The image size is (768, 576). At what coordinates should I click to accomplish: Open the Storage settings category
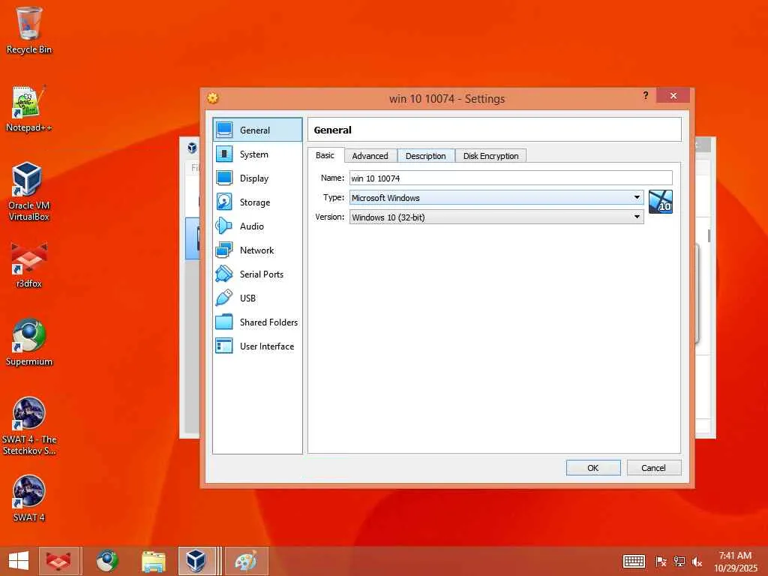click(258, 202)
